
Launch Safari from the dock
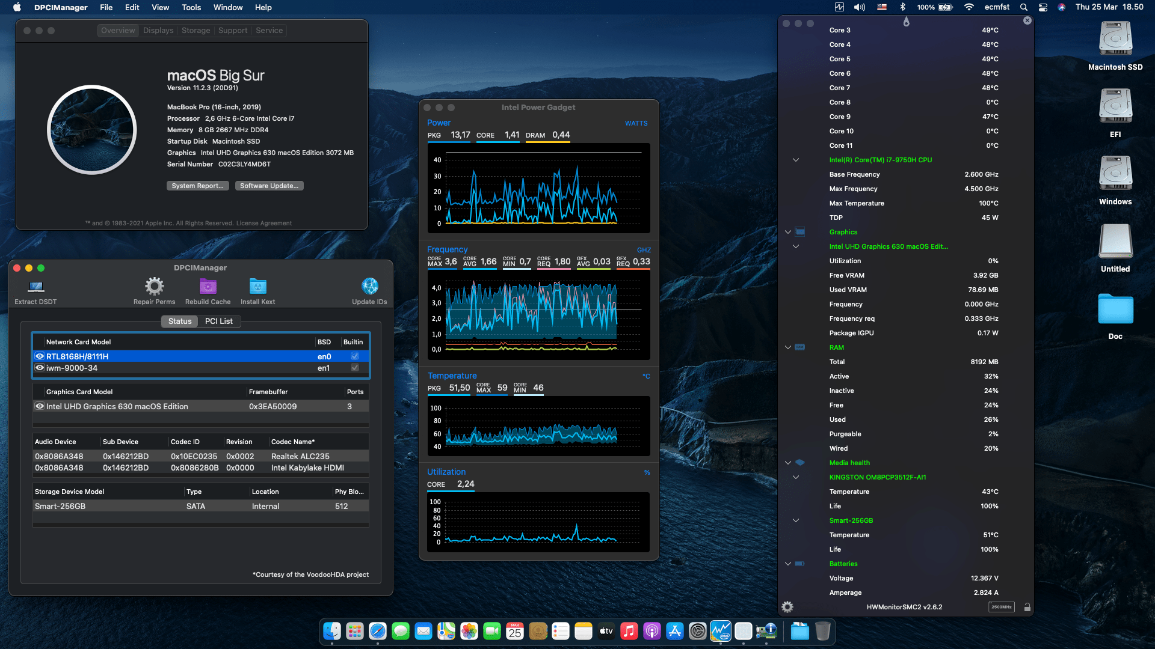point(378,631)
